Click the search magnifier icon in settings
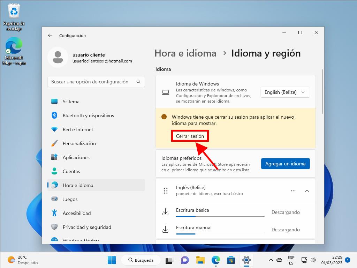This screenshot has width=357, height=268. point(138,82)
